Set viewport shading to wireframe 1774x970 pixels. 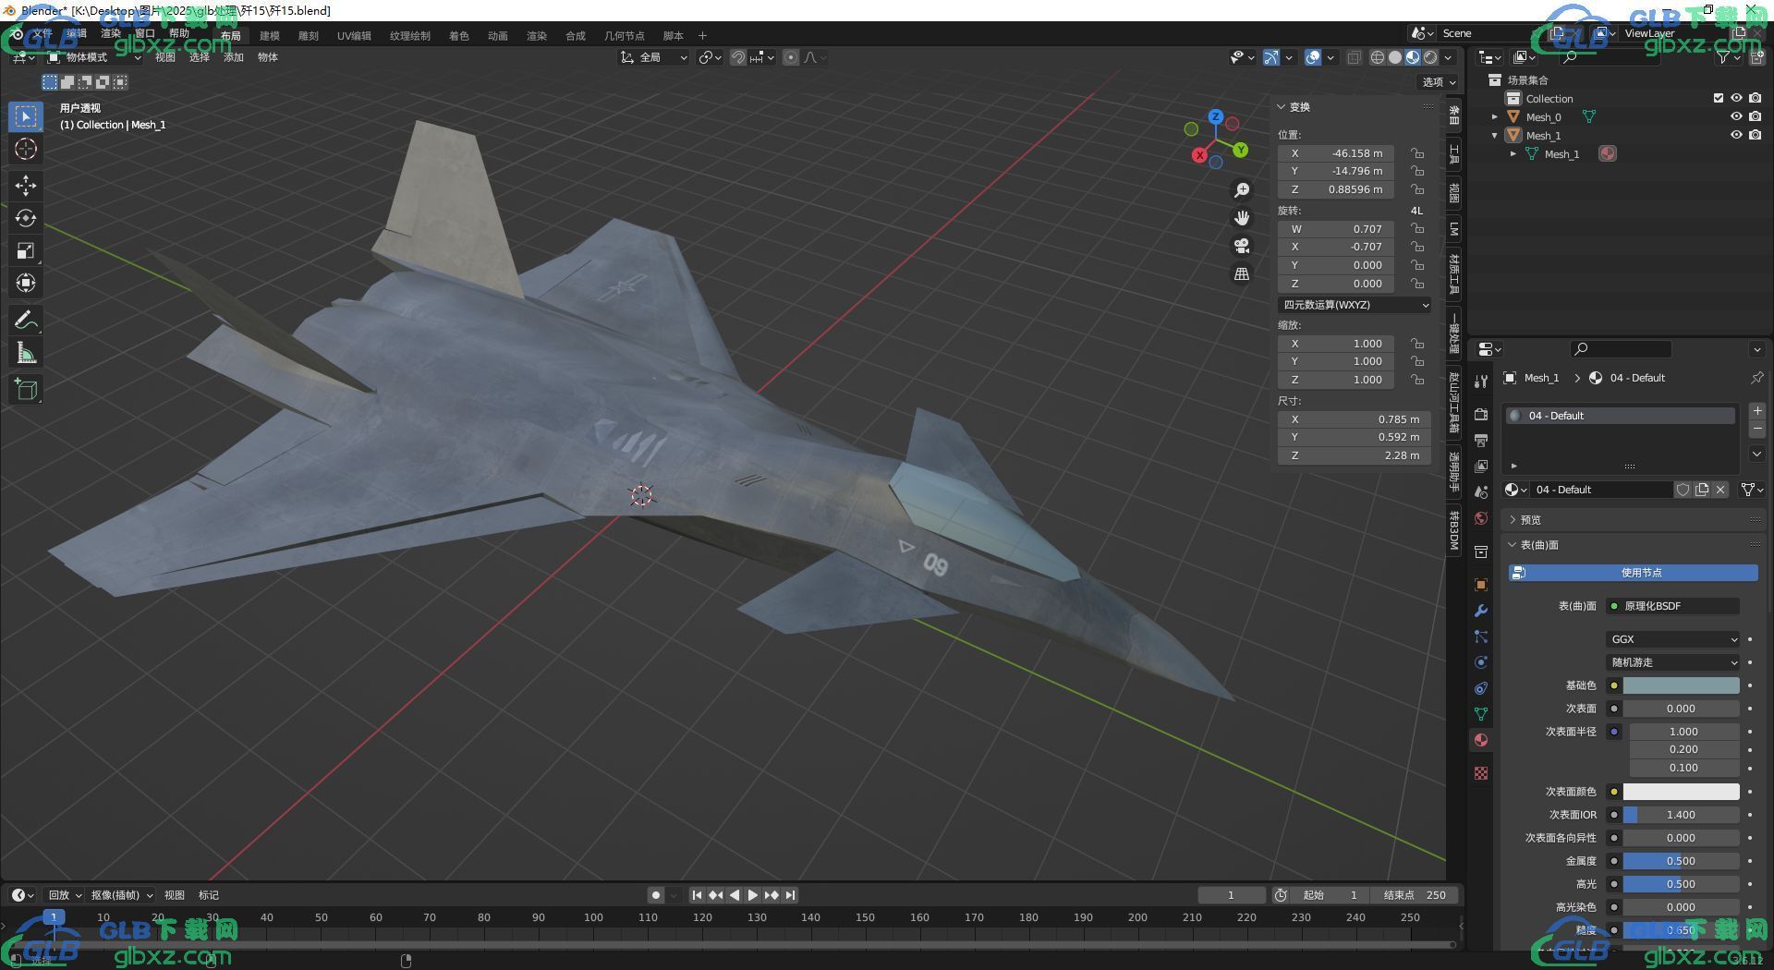click(1377, 57)
